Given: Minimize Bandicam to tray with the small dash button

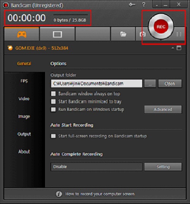Looking at the screenshot, I should coord(157,5).
